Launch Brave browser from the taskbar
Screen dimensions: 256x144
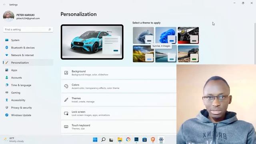point(153,140)
